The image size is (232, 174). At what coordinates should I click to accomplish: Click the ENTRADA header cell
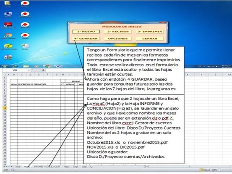pyautogui.click(x=70, y=84)
